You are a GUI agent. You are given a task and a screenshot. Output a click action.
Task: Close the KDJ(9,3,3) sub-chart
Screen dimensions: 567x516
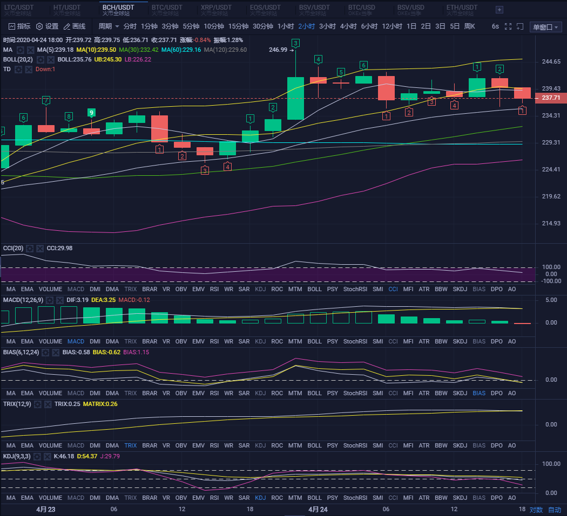click(x=48, y=457)
